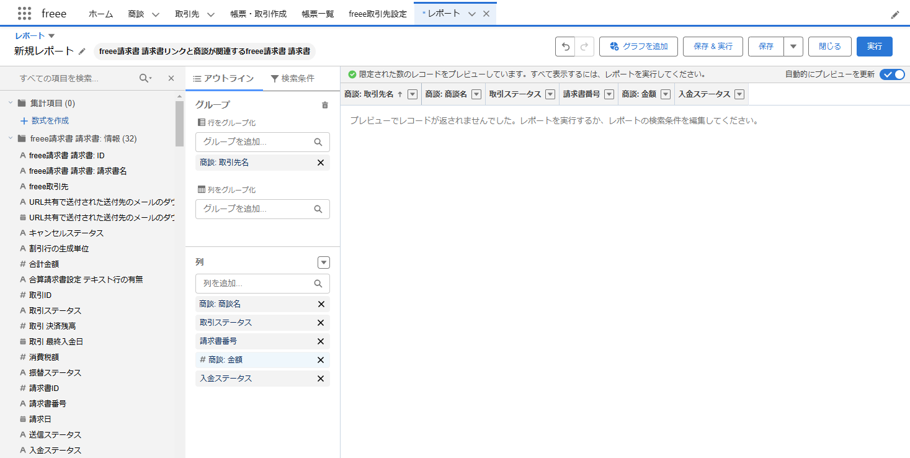Delete groups with the trash icon

click(325, 105)
